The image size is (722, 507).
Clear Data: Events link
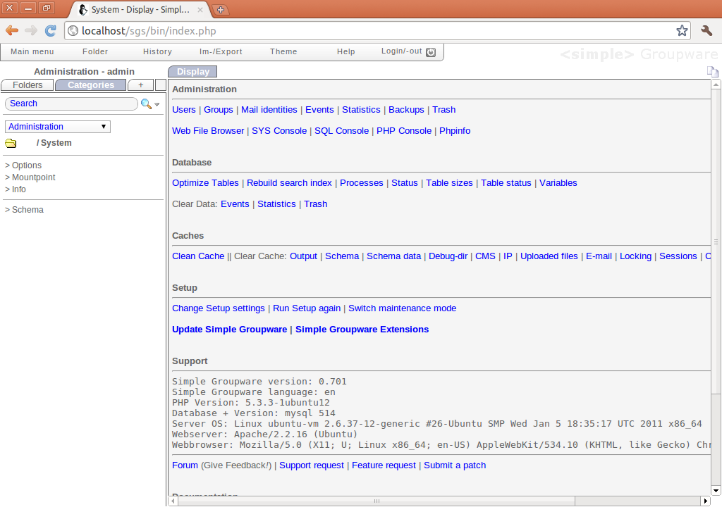(235, 204)
